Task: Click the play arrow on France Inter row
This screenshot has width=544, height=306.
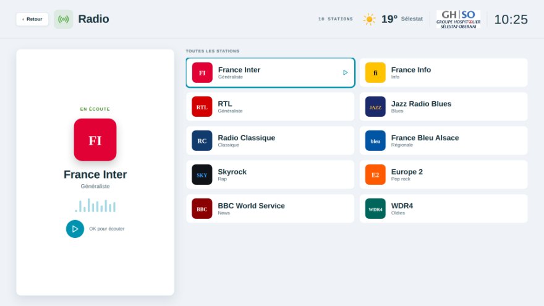Action: 345,72
